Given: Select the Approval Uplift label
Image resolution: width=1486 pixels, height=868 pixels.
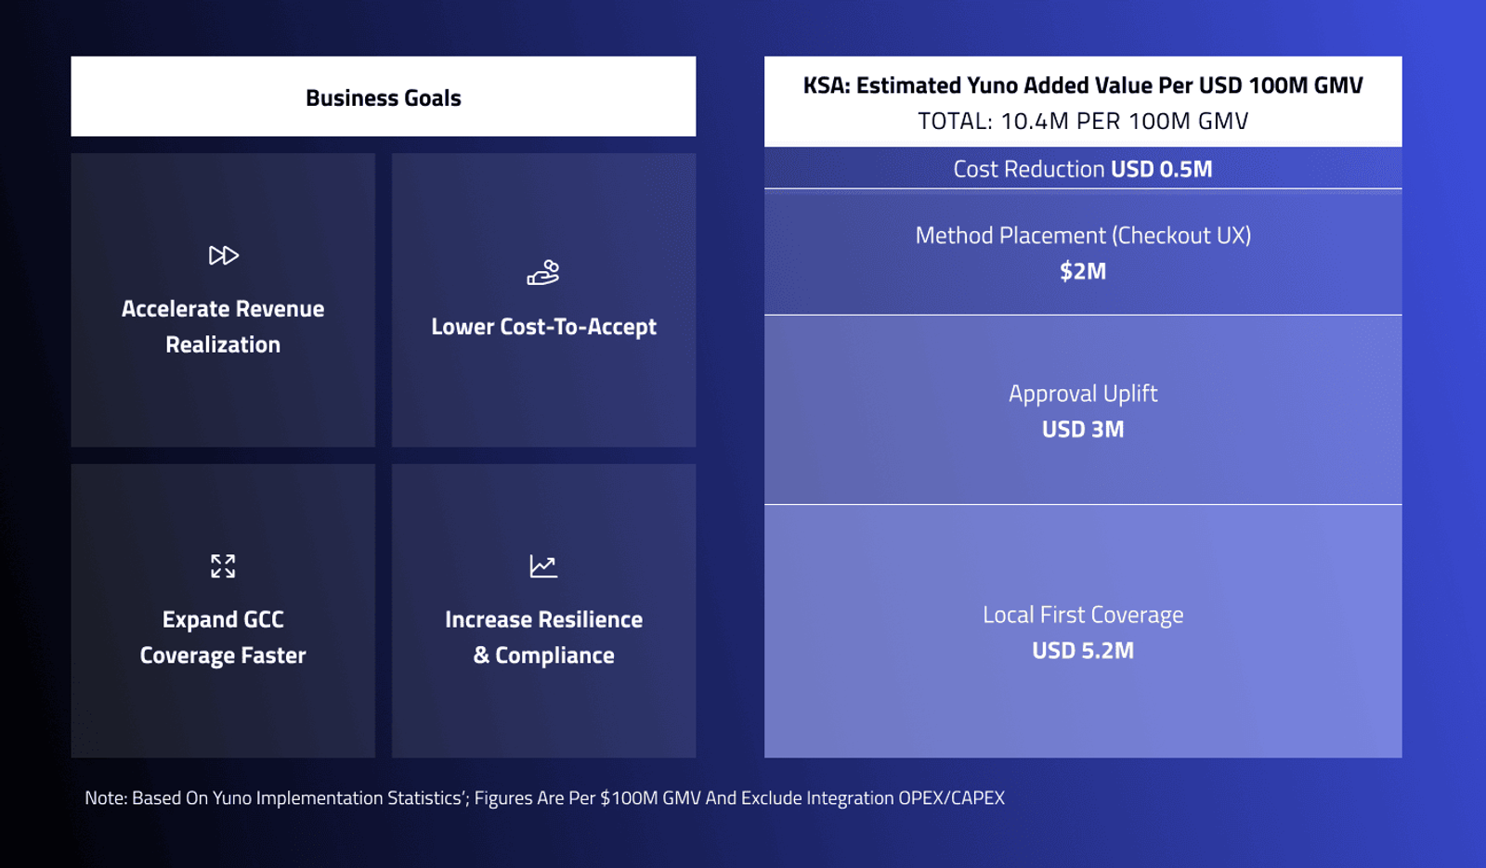Looking at the screenshot, I should tap(1083, 394).
